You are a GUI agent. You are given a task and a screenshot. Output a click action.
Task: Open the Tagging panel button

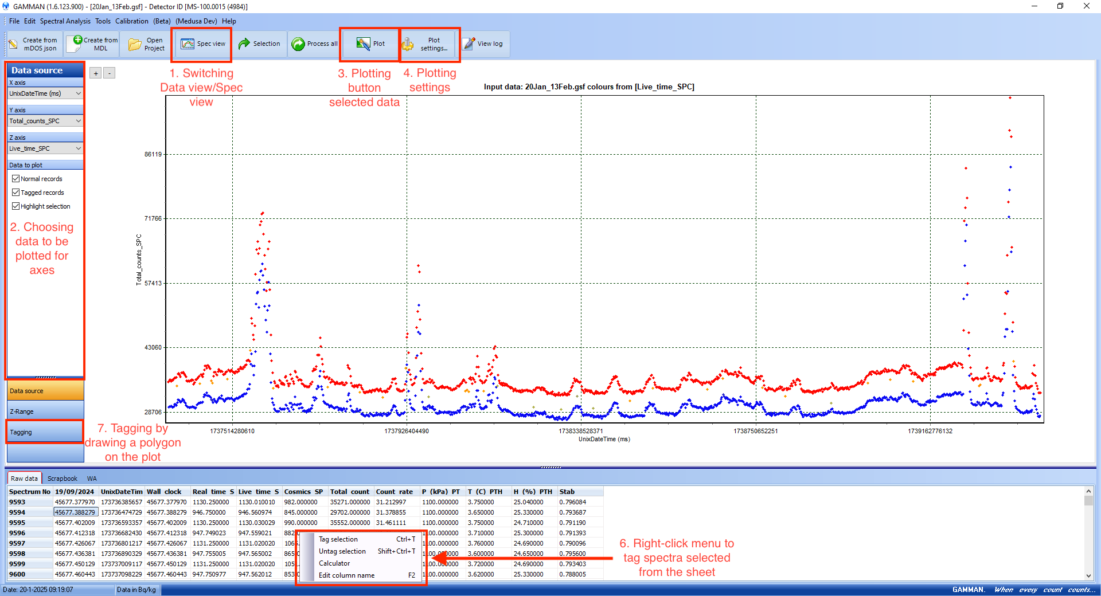pos(45,432)
